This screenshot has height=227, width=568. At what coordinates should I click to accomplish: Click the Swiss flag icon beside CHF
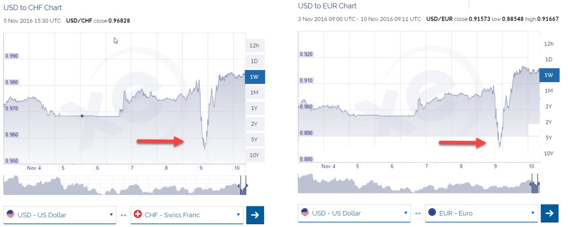tap(138, 215)
